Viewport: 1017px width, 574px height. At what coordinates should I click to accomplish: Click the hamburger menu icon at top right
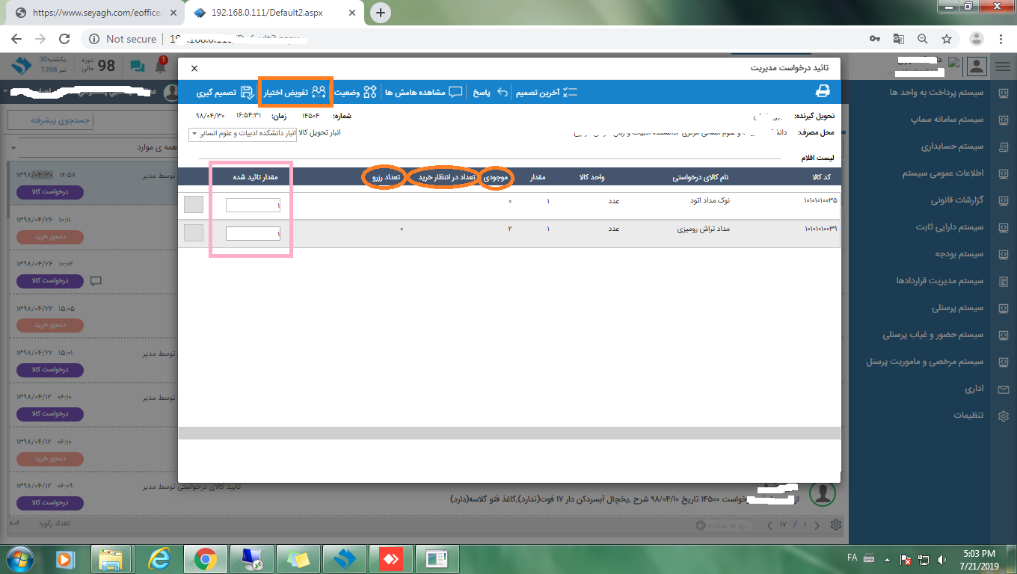(1002, 67)
